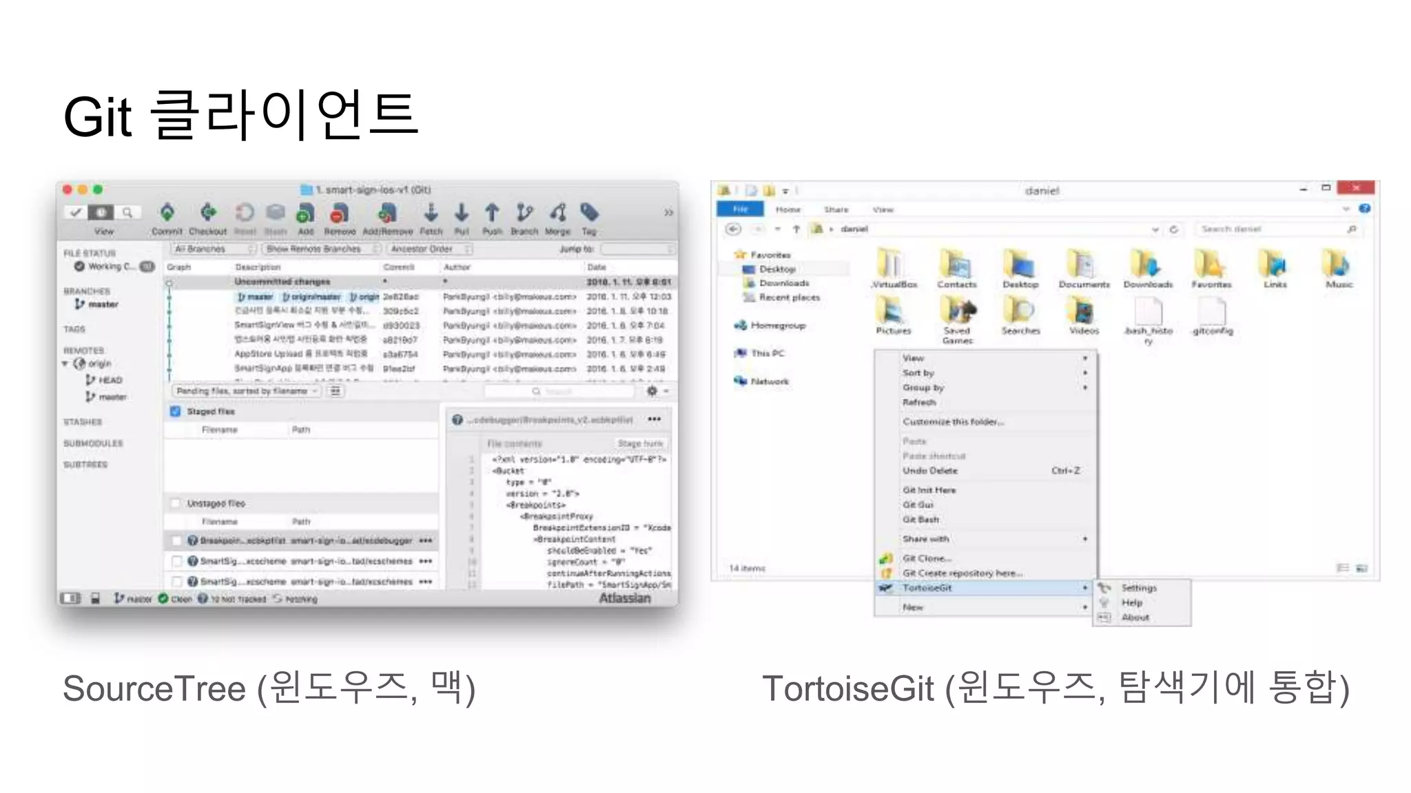Click the Checkout toolbar icon
The width and height of the screenshot is (1411, 793).
click(x=208, y=213)
